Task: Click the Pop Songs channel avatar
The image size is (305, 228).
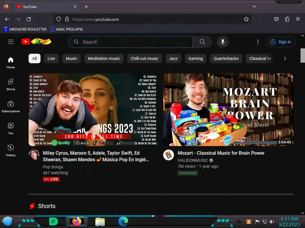Action: point(34,155)
